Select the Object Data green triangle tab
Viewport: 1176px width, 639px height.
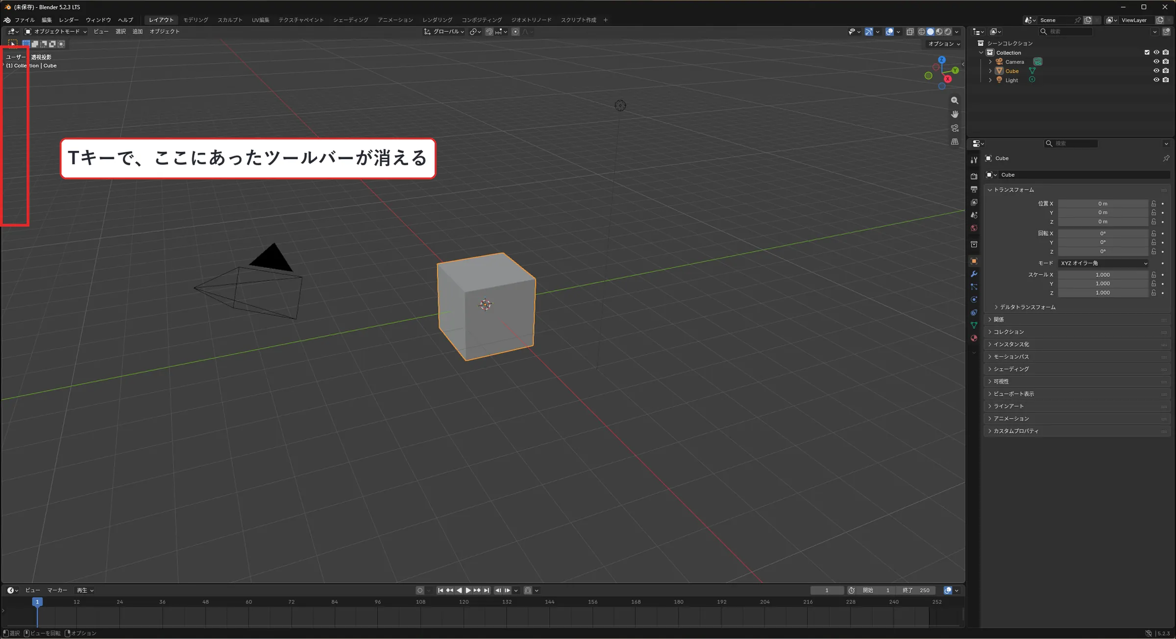[974, 325]
